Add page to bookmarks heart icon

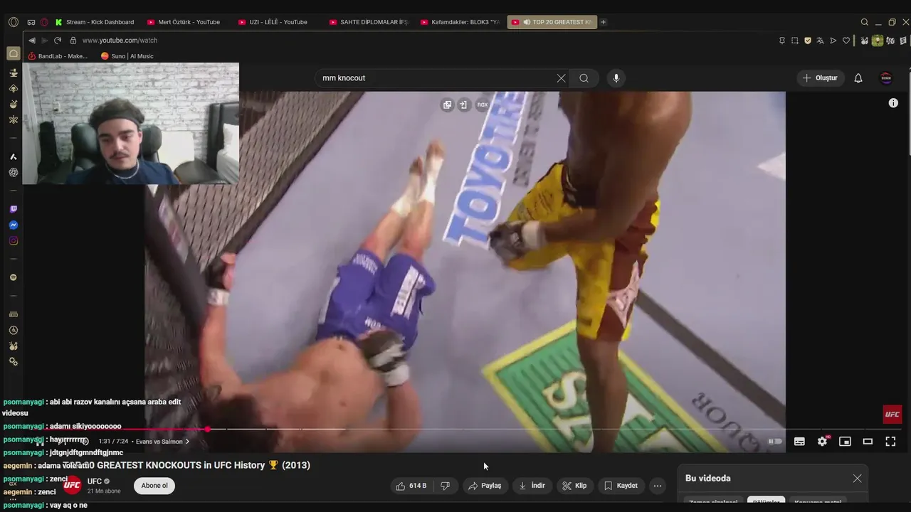pyautogui.click(x=846, y=41)
